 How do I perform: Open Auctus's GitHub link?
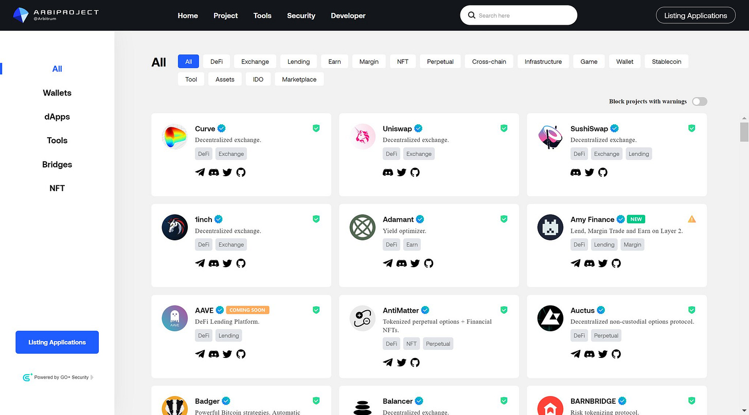coord(616,354)
